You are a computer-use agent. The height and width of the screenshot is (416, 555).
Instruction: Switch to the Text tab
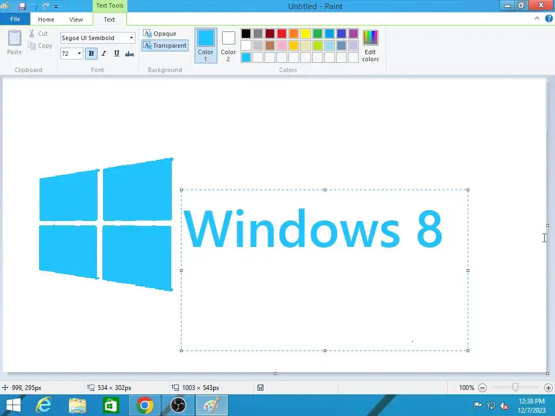tap(109, 19)
